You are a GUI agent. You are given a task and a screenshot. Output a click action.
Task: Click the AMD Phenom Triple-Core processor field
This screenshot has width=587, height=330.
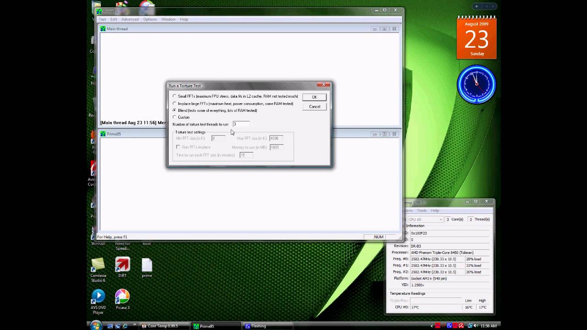coord(449,253)
